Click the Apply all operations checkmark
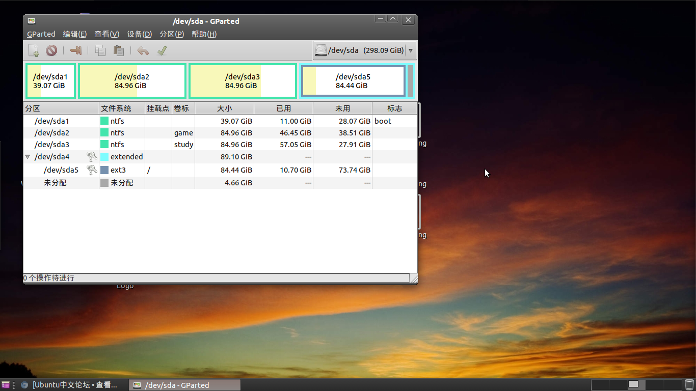This screenshot has height=391, width=696. click(162, 50)
